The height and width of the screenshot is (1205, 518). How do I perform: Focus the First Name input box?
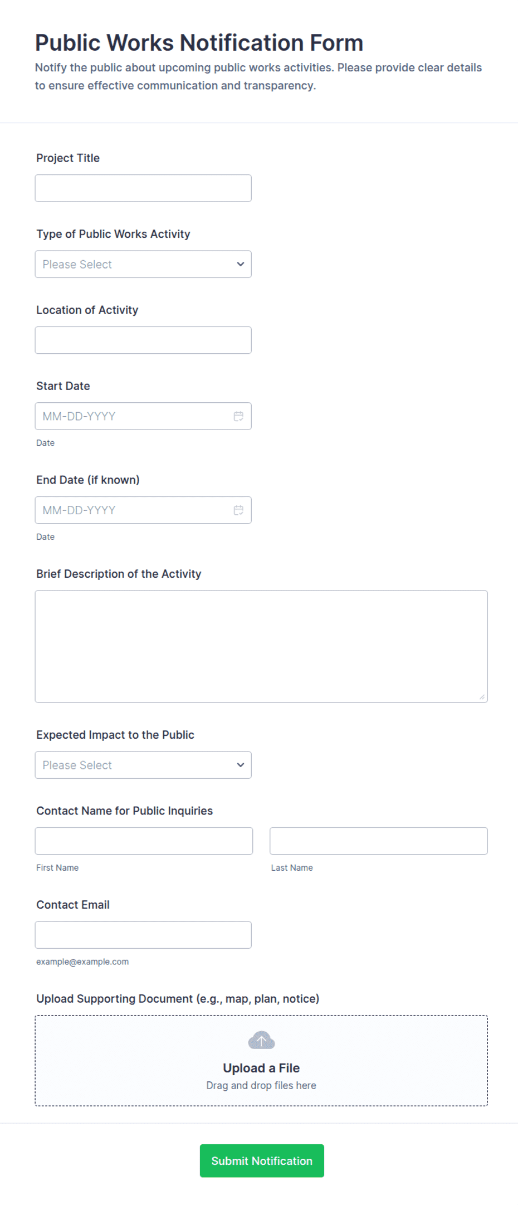click(144, 841)
